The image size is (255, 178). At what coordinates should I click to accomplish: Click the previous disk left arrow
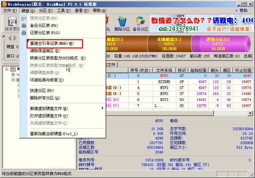[10, 38]
